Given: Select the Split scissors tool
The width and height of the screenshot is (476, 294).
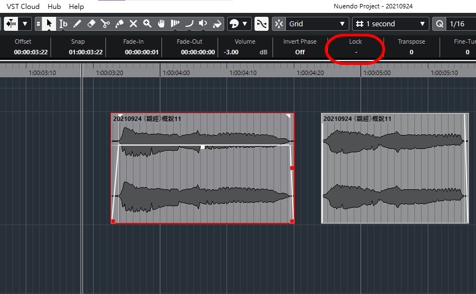Looking at the screenshot, I should pos(105,24).
